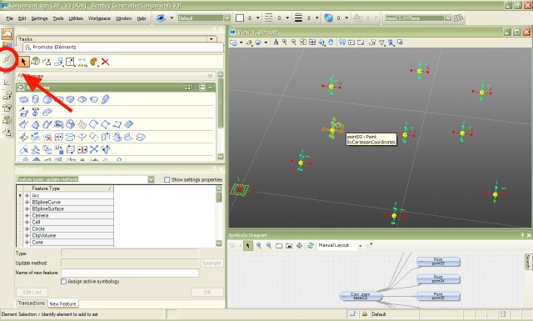Open the vertical Search tab in diagram
This screenshot has width=533, height=321.
click(x=528, y=262)
